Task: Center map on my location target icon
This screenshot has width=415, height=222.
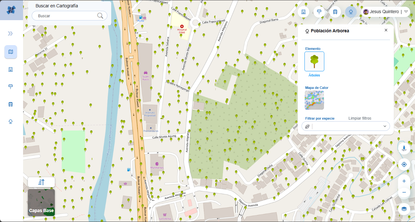Action: click(404, 164)
